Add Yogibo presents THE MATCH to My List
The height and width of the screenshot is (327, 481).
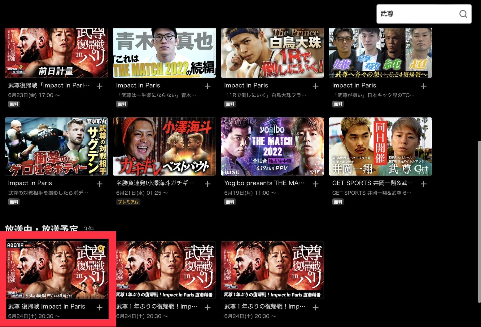tap(316, 184)
